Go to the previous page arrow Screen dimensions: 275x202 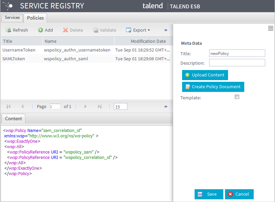22,106
